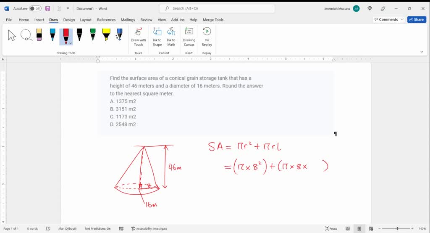The image size is (430, 233).
Task: Click the zoom in plus button
Action: [x=412, y=229]
